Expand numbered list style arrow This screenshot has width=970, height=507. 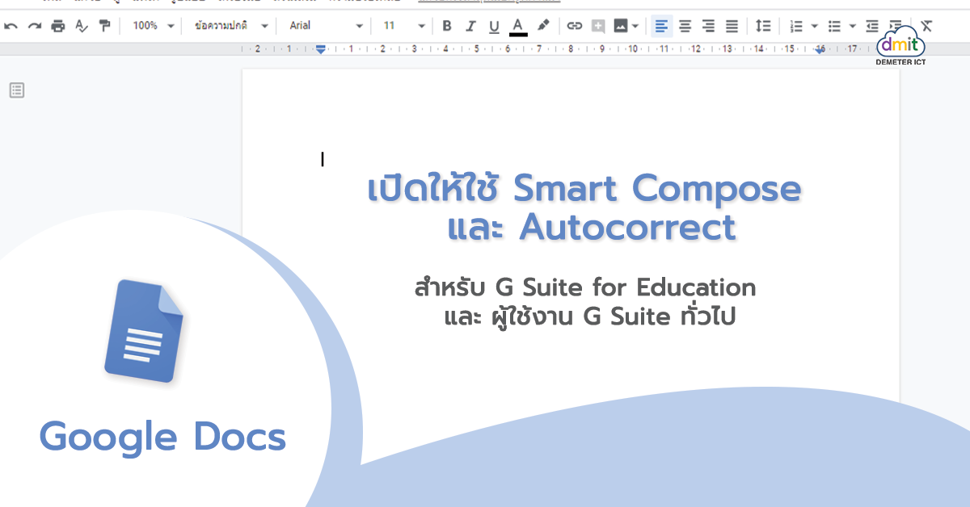pos(814,26)
